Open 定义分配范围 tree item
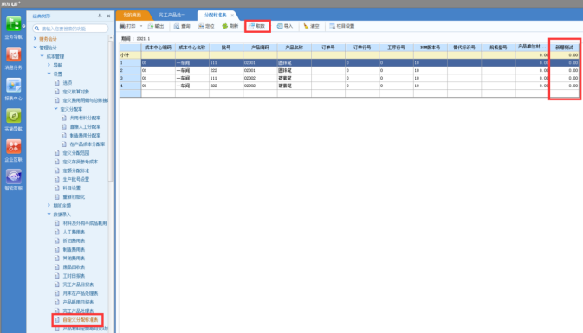The width and height of the screenshot is (583, 333). [x=75, y=153]
